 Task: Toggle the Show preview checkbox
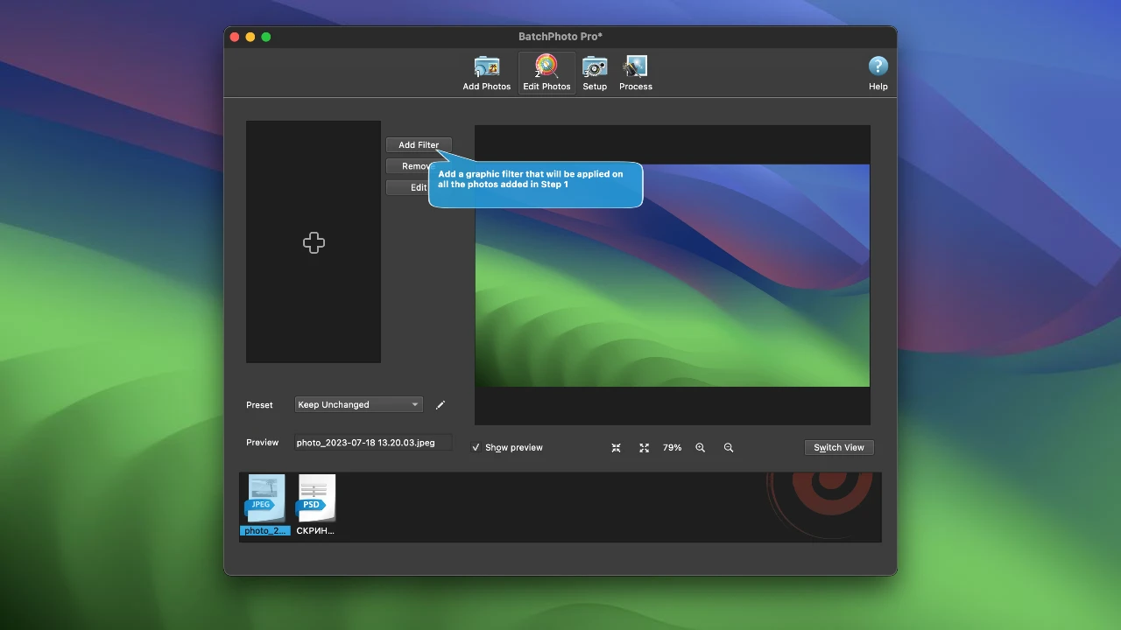coord(476,448)
